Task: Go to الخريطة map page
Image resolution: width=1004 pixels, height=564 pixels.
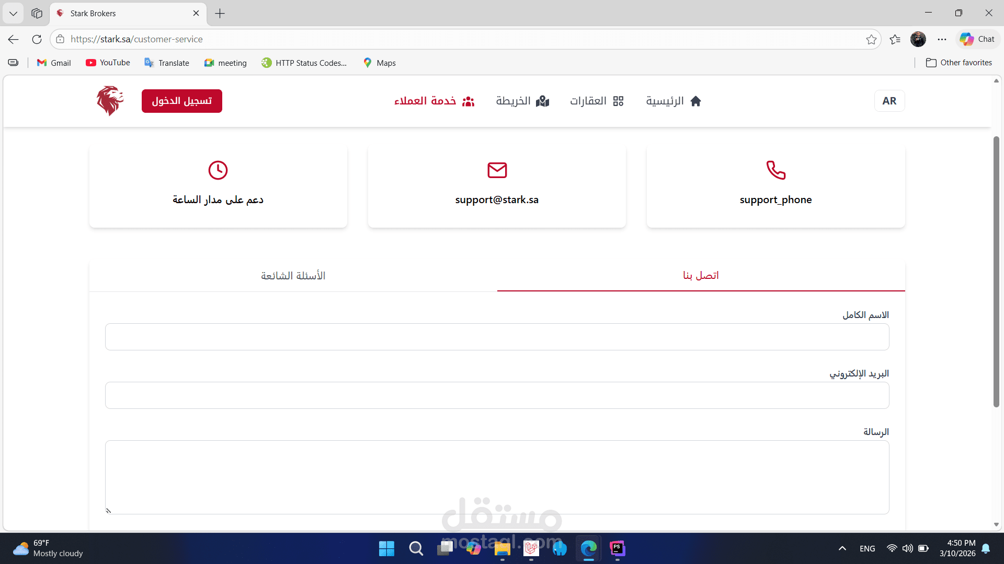Action: [522, 101]
